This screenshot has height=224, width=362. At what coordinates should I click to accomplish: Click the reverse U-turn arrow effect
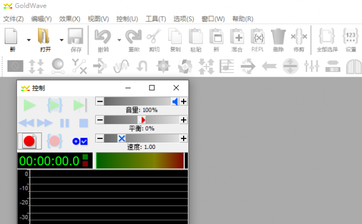142,66
